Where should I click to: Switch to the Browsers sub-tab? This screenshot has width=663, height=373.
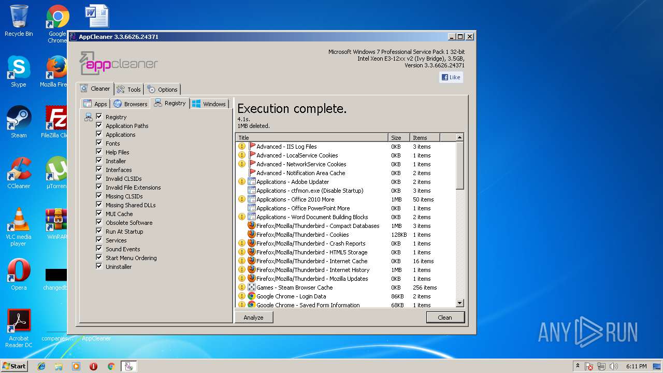(131, 104)
